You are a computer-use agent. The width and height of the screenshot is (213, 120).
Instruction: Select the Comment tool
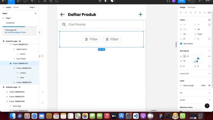57,1
